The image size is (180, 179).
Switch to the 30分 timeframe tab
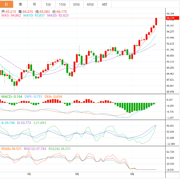76,4
